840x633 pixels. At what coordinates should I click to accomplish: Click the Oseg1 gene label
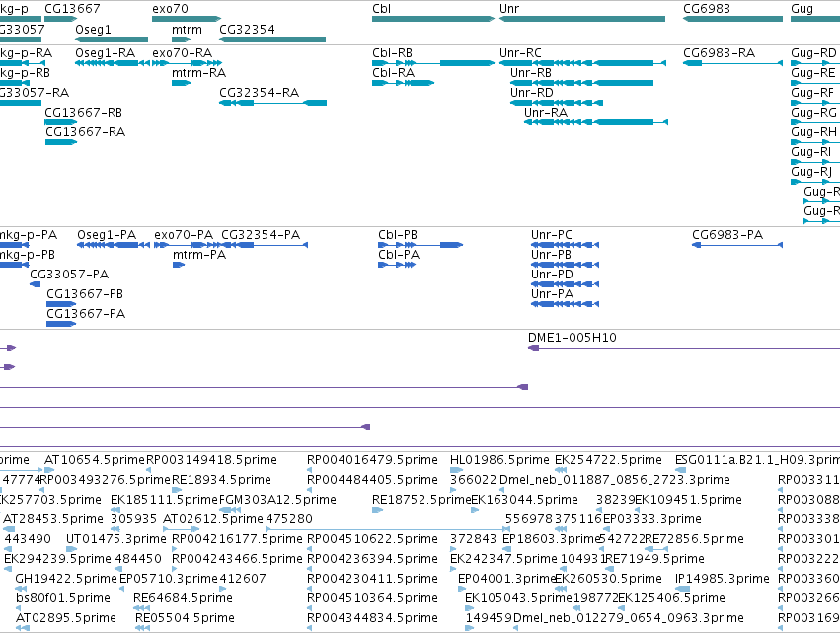coord(93,29)
